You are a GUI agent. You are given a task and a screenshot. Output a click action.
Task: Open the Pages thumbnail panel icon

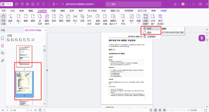[x=2, y=46]
